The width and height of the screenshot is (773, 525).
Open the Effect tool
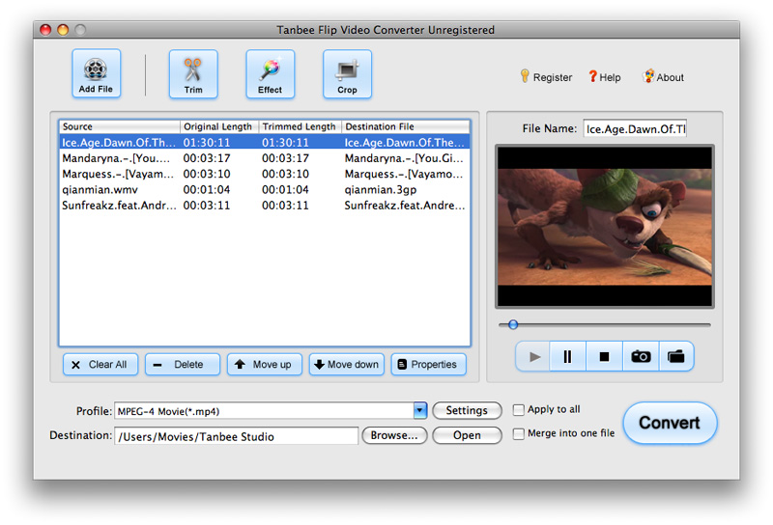(x=271, y=74)
